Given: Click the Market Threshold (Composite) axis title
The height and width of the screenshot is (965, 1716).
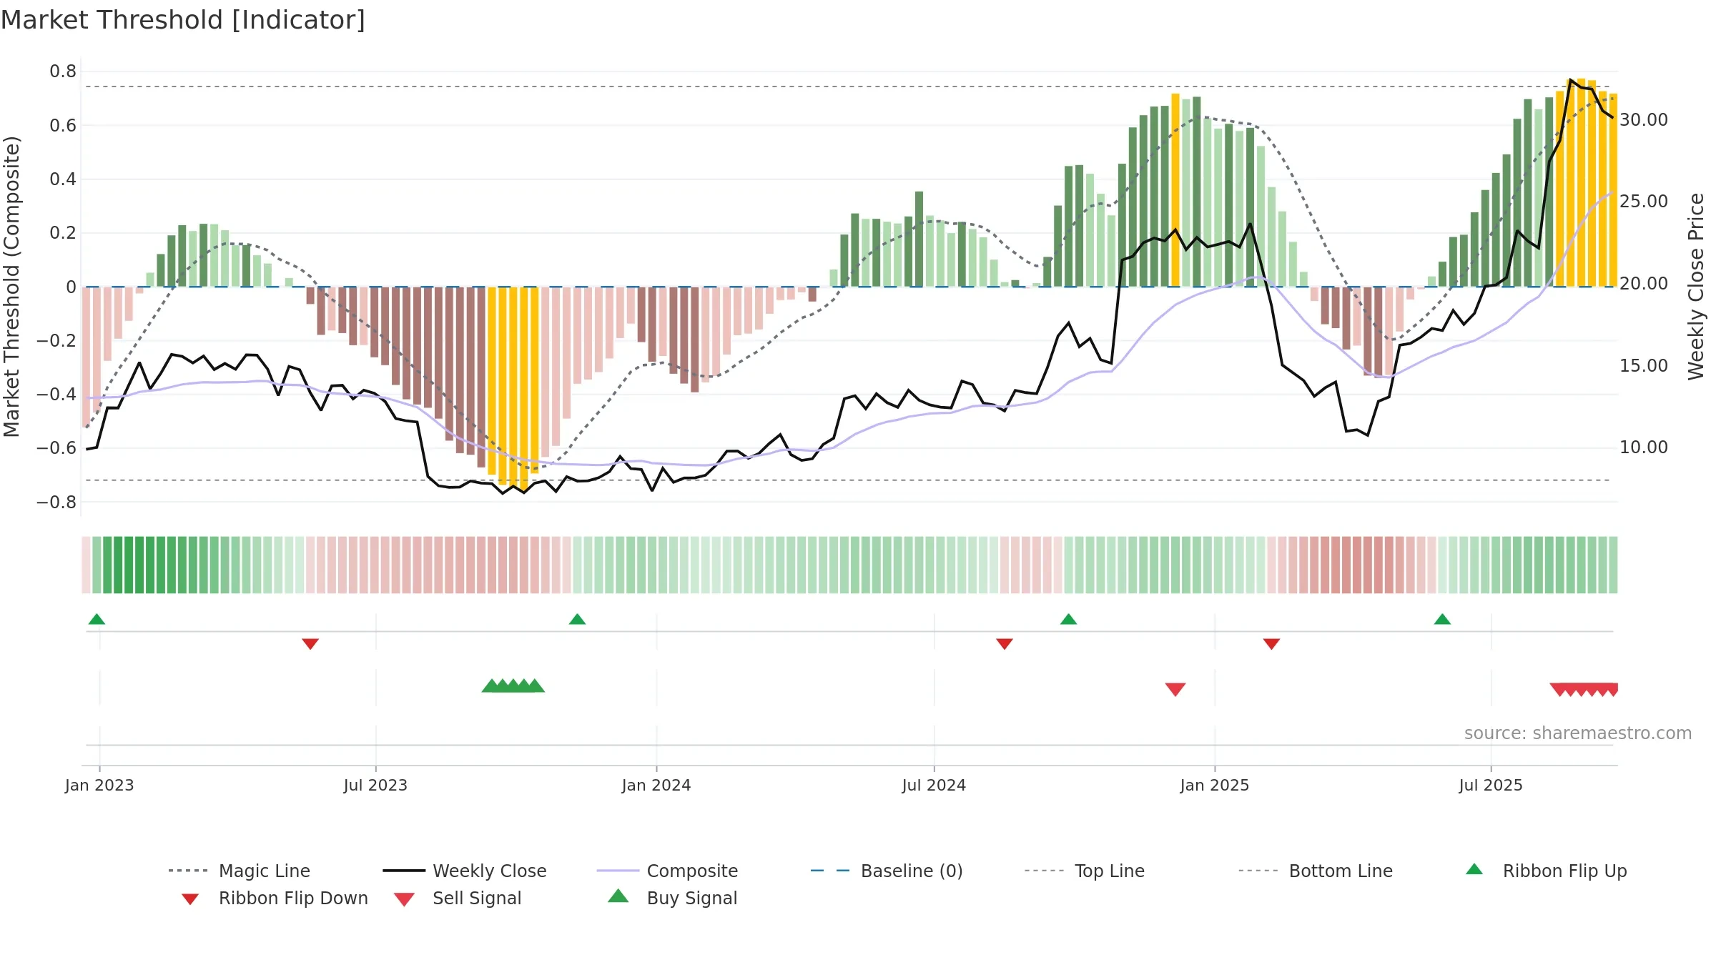Looking at the screenshot, I should (x=11, y=286).
